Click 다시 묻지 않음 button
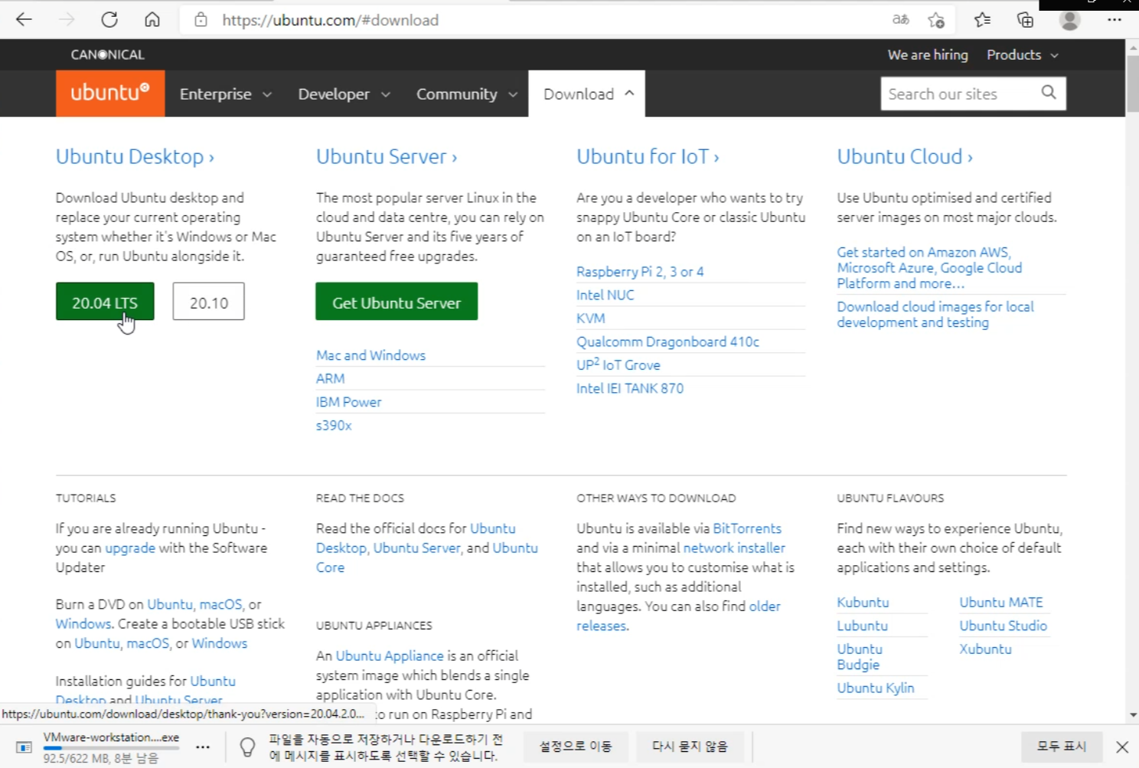Screen dimensions: 1139x768 pos(690,747)
